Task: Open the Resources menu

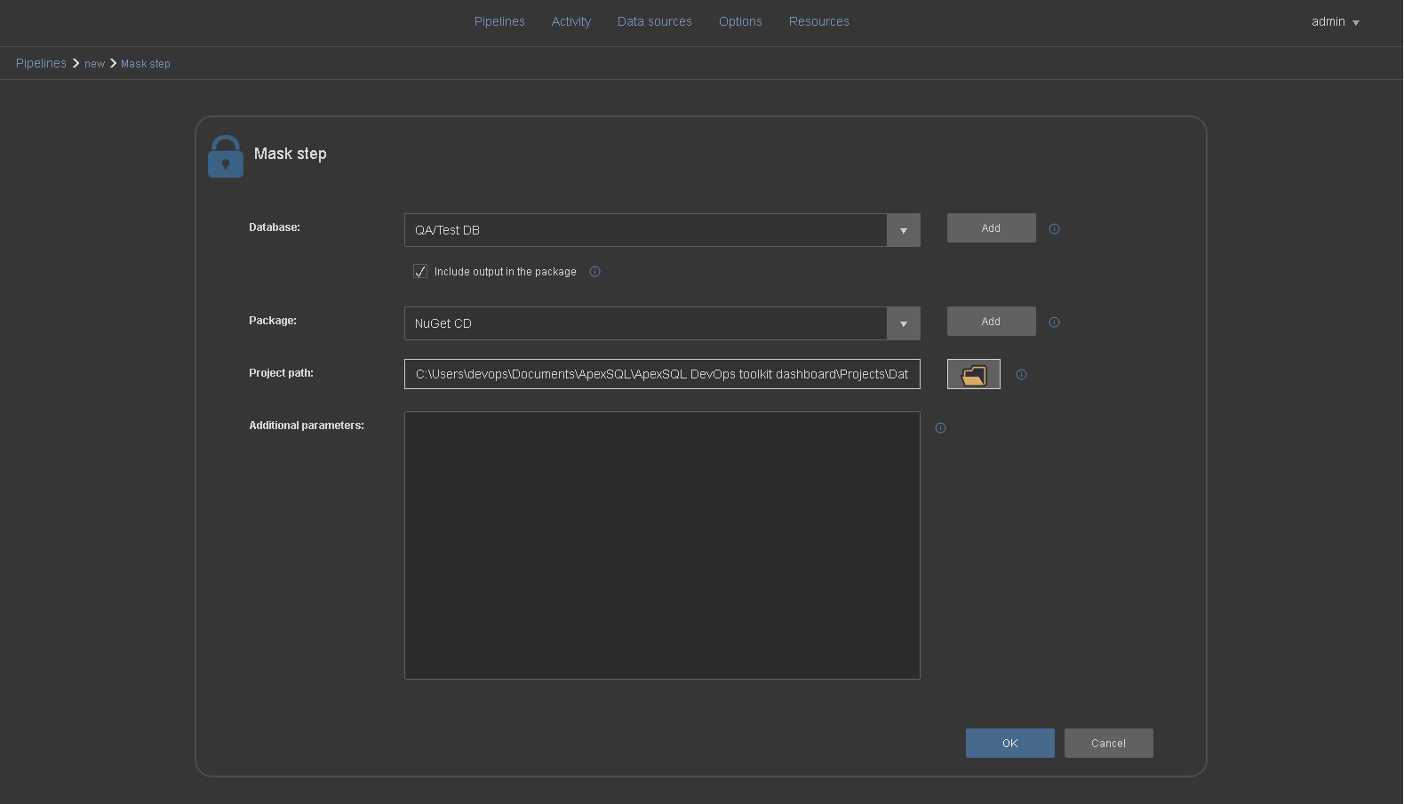Action: pyautogui.click(x=819, y=21)
